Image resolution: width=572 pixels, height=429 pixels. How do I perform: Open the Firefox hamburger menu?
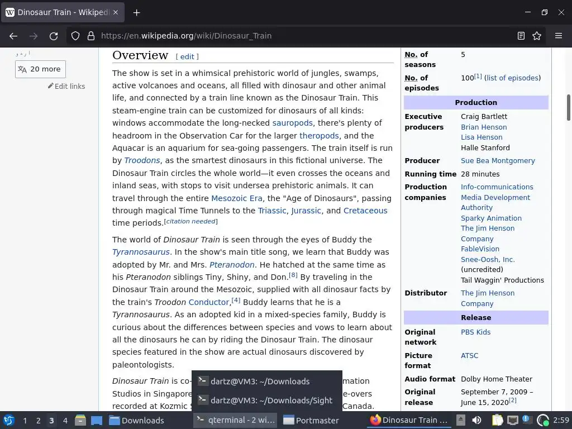[x=558, y=36]
